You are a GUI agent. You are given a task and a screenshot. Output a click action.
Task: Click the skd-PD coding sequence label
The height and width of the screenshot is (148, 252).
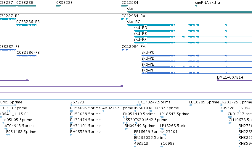click(x=148, y=58)
